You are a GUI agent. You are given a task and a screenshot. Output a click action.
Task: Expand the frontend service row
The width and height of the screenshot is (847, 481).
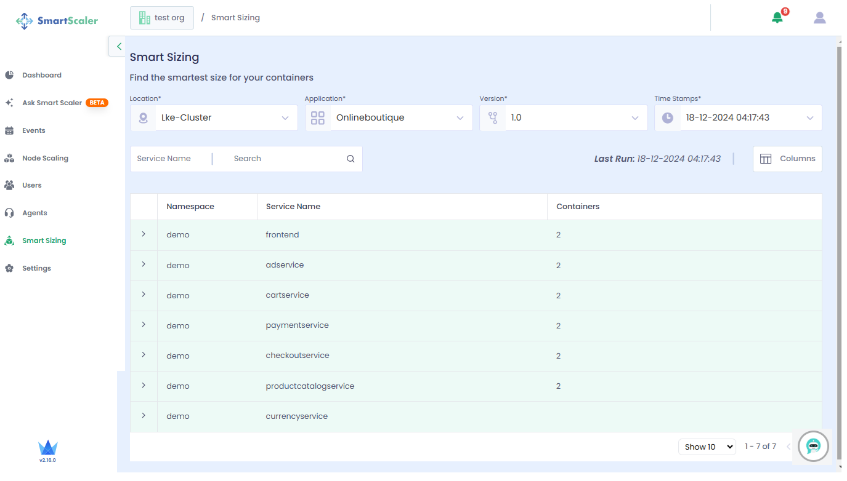pos(144,234)
